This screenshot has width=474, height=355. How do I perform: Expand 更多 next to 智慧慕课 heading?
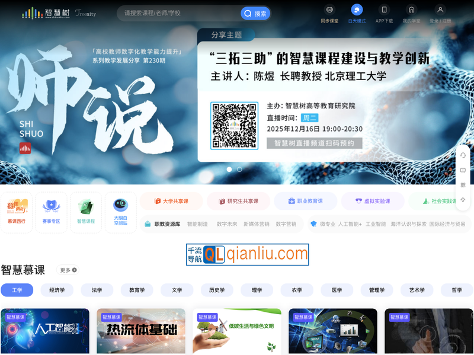click(66, 269)
